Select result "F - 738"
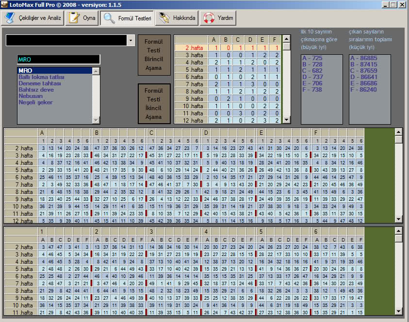409x322 pixels. [312, 89]
